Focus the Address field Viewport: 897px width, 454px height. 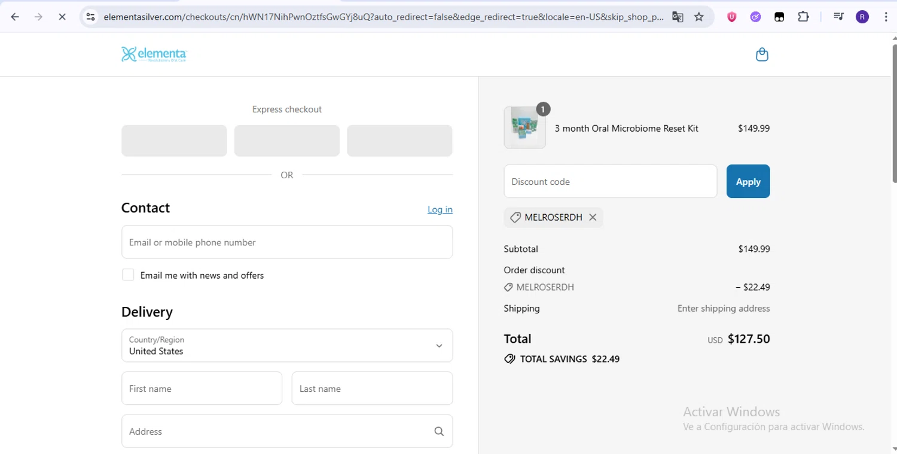click(287, 431)
